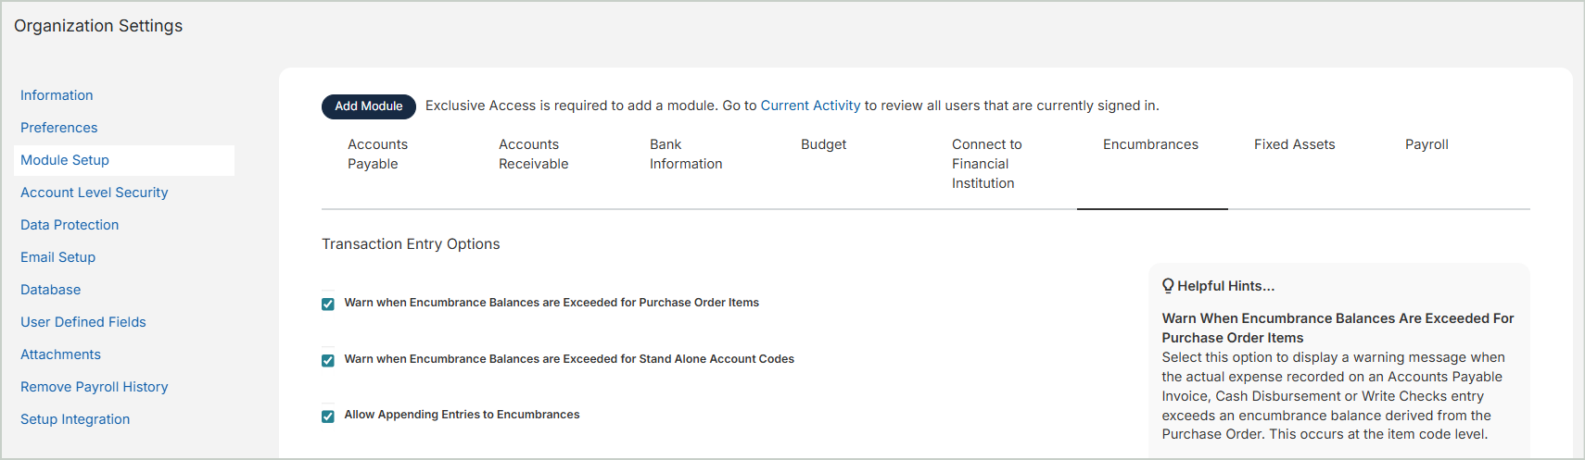Screen dimensions: 1585x460
Task: Select User Defined Fields in sidebar
Action: 83,322
